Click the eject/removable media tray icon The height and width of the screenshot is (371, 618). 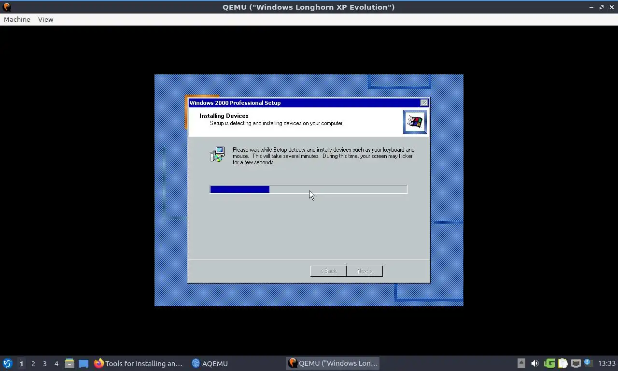click(x=521, y=363)
